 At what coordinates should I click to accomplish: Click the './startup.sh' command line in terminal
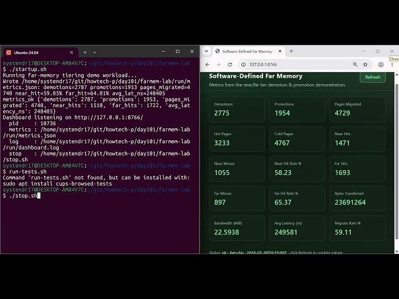tap(25, 69)
